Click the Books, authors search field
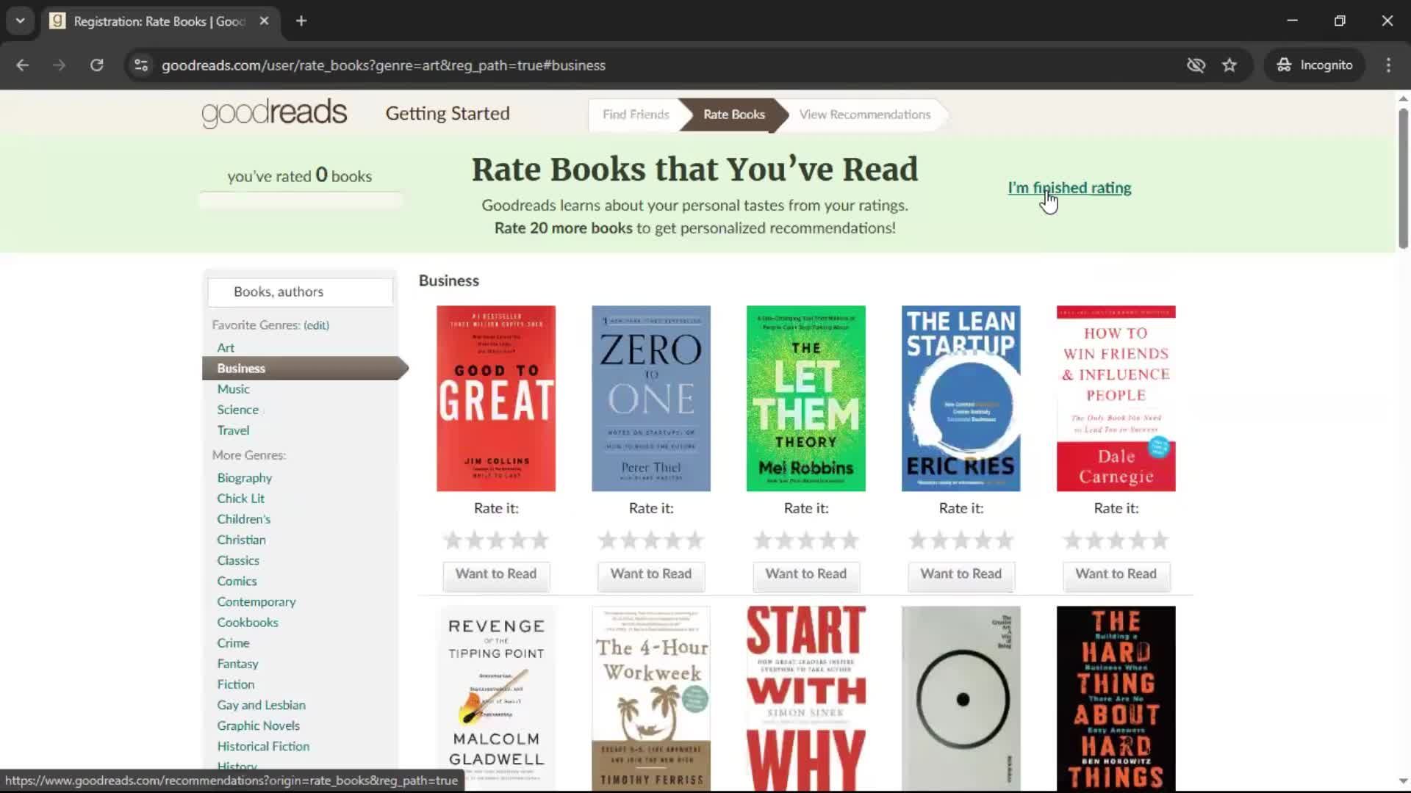Screen dimensions: 1411x793 click(300, 292)
